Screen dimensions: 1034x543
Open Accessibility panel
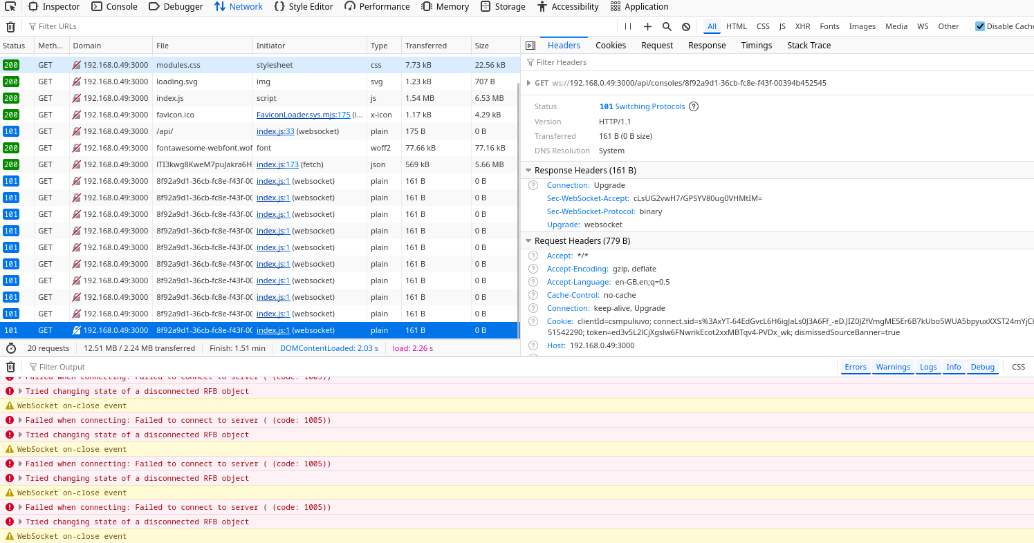[x=567, y=6]
